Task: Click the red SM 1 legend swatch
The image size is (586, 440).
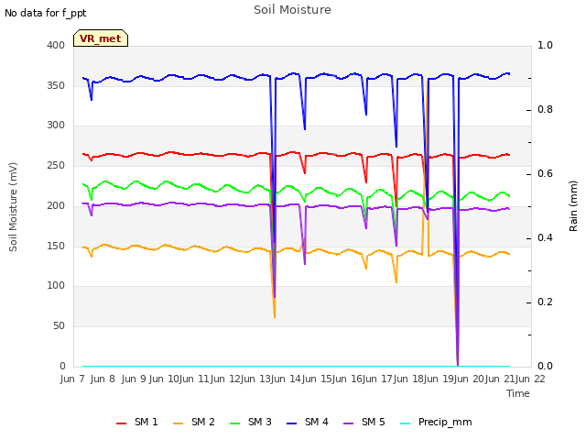Action: pos(122,423)
